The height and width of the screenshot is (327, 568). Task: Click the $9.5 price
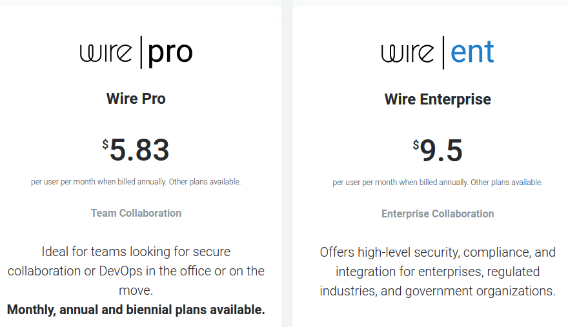point(438,150)
